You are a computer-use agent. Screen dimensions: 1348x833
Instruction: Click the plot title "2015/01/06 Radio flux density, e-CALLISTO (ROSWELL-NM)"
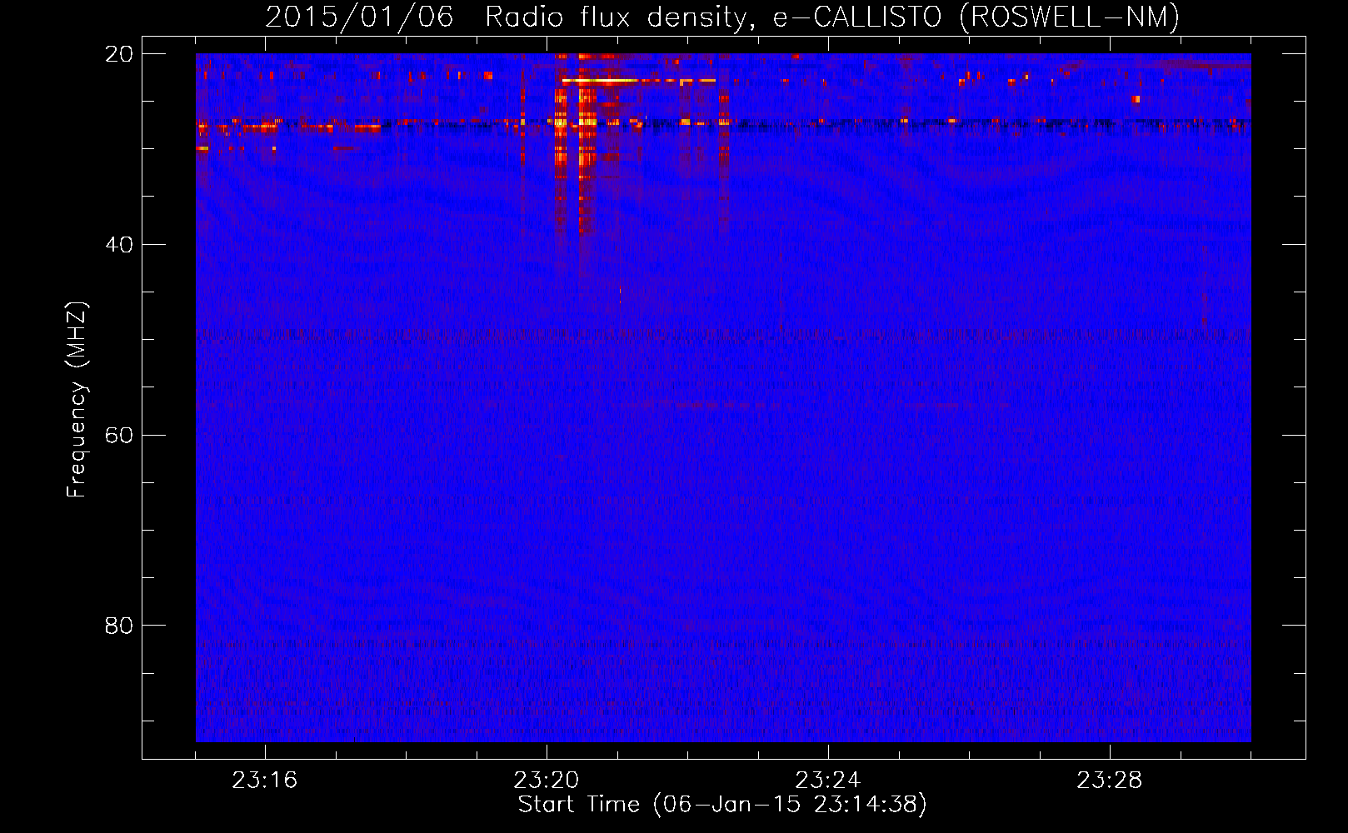click(x=722, y=17)
